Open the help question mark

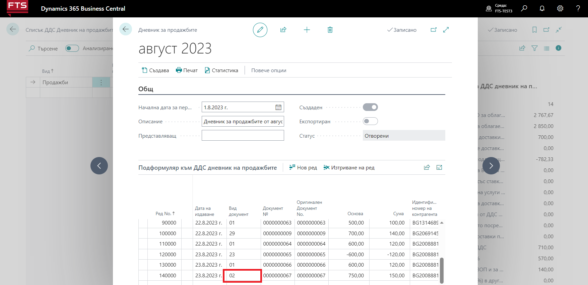578,8
